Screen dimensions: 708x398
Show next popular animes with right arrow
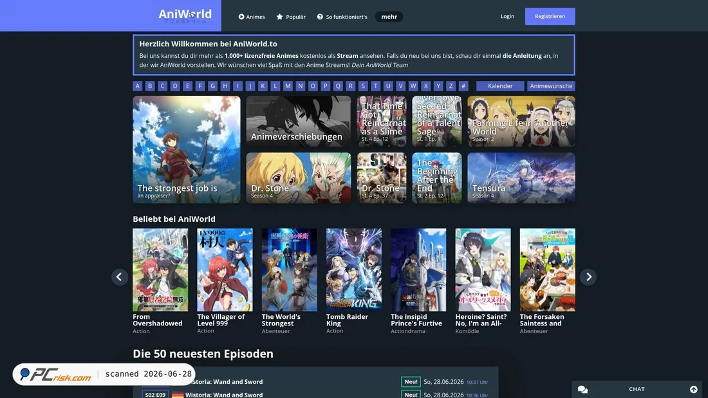tap(588, 277)
